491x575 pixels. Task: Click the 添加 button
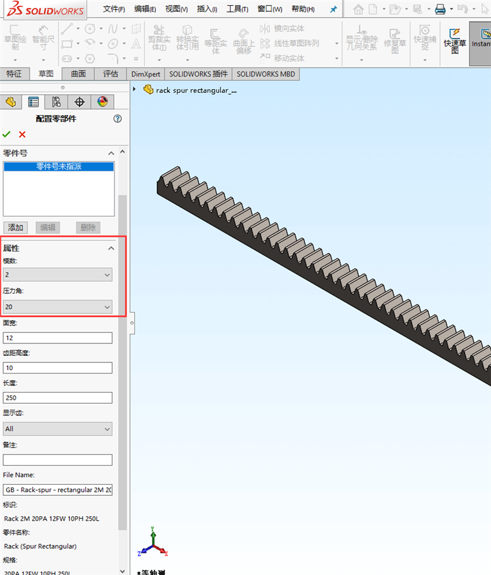click(16, 228)
